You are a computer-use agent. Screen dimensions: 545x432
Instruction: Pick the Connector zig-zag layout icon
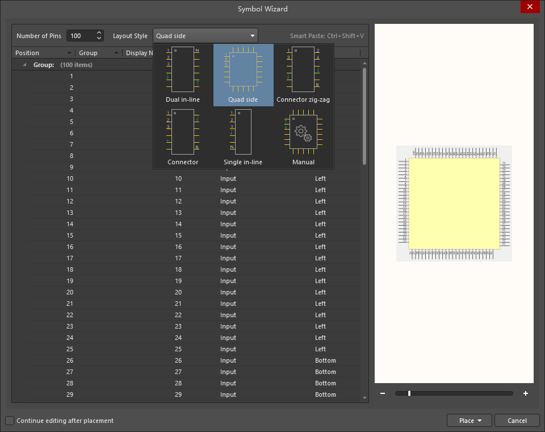[x=303, y=70]
